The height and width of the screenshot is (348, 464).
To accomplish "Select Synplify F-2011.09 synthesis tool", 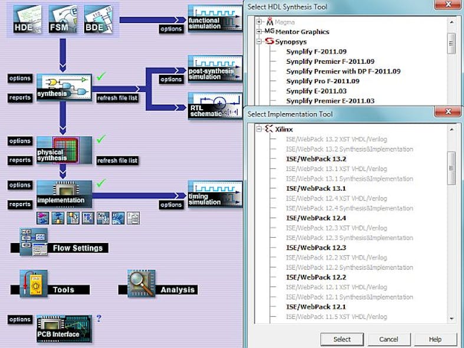I will pyautogui.click(x=317, y=51).
